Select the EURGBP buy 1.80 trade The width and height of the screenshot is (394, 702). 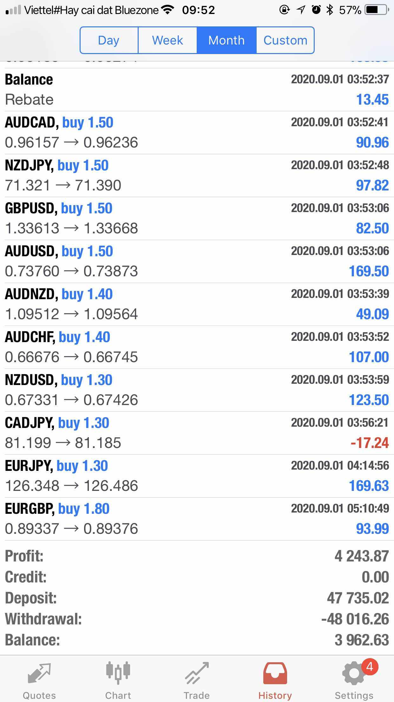point(197,519)
